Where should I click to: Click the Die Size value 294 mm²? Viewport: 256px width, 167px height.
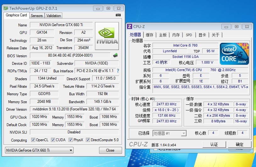pos(84,40)
